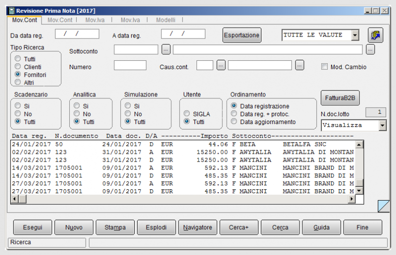Click the horizontal scrollbar left arrow
Viewport: 396px width, 255px height.
pos(15,199)
